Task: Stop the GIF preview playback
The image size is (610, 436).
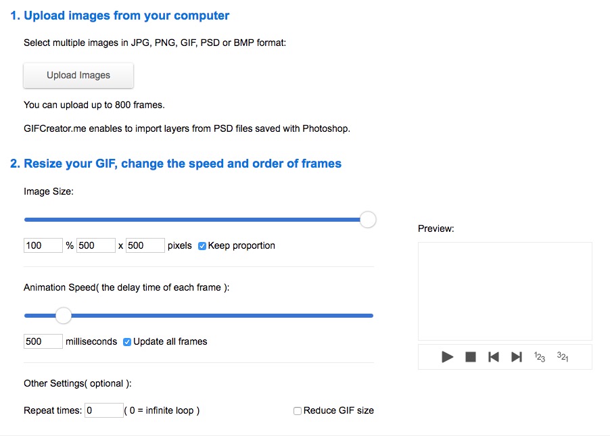Action: 471,357
